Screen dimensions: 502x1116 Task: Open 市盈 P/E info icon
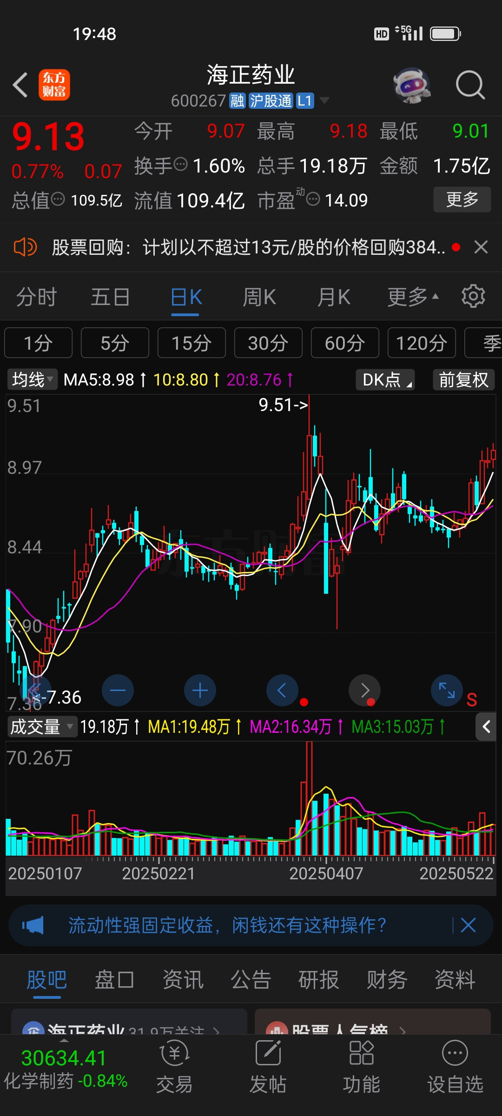313,199
